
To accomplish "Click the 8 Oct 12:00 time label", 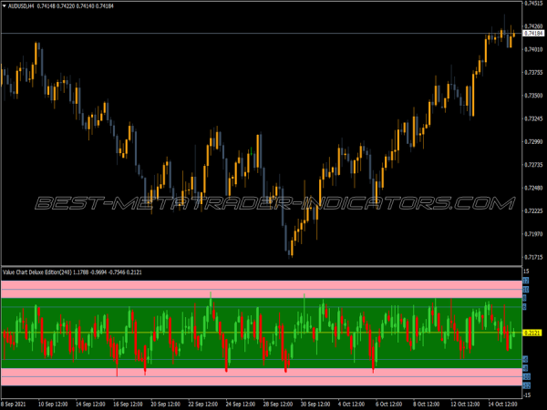I will [427, 405].
